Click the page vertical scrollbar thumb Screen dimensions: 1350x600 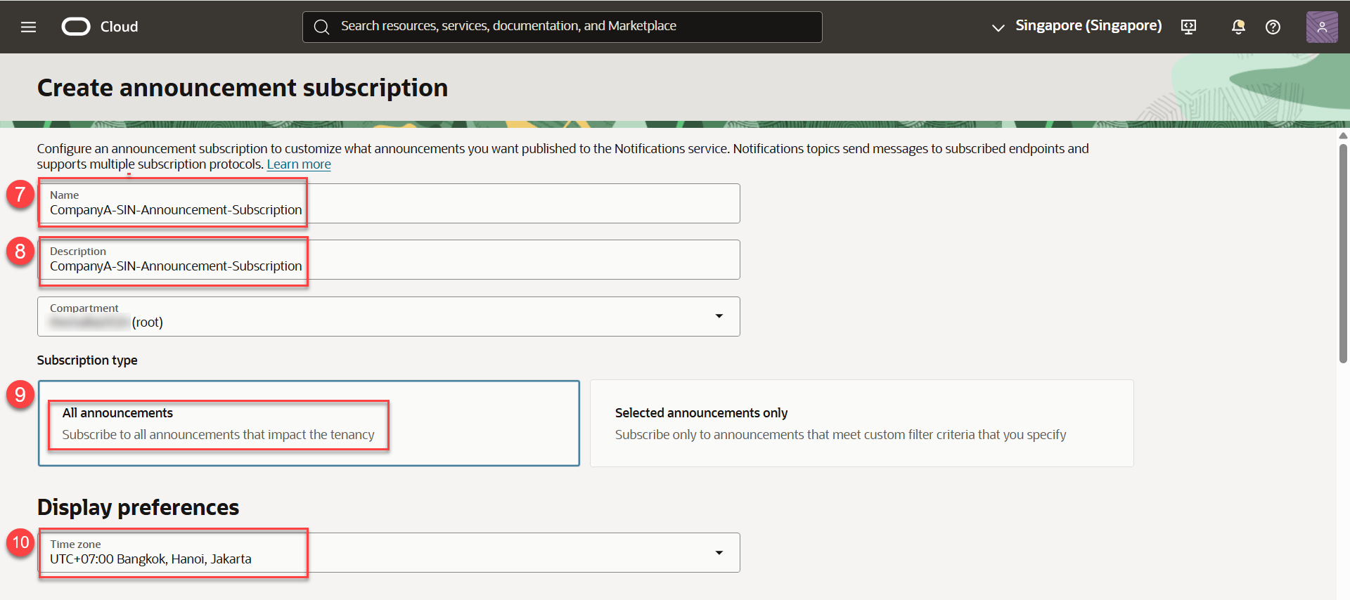(x=1343, y=253)
